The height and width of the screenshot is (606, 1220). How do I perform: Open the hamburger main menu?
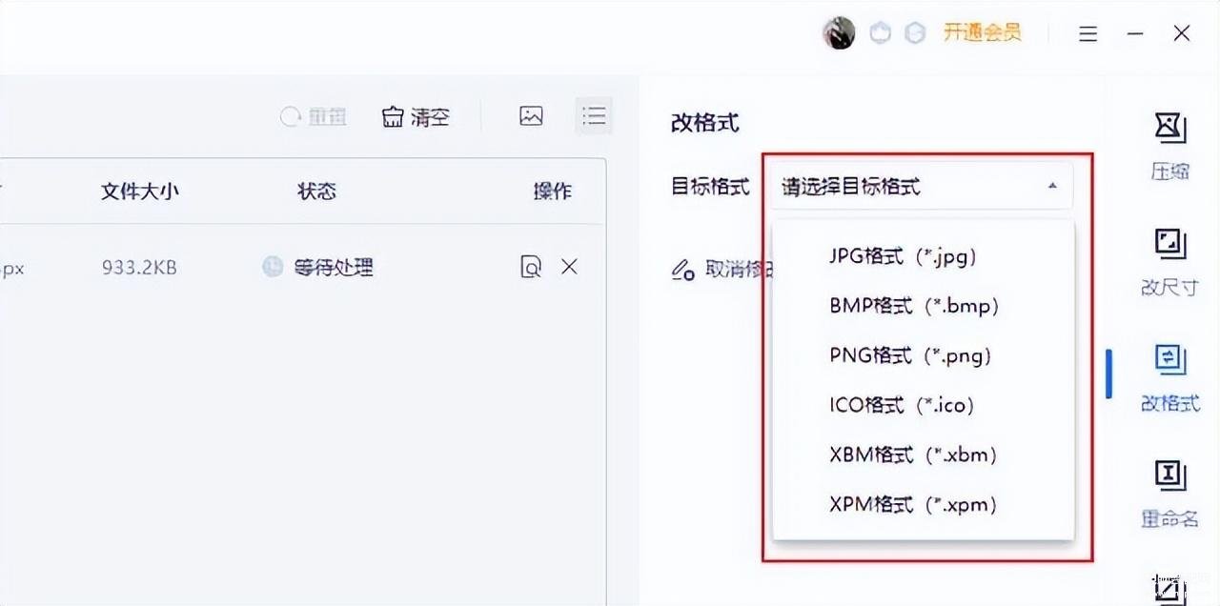[x=1088, y=33]
